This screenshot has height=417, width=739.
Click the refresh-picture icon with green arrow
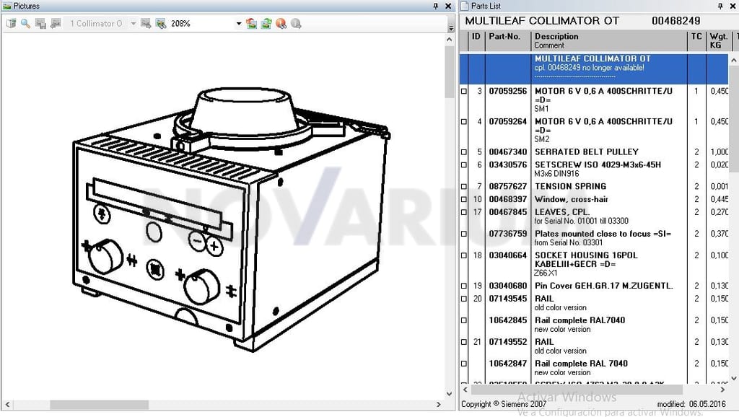tap(266, 23)
